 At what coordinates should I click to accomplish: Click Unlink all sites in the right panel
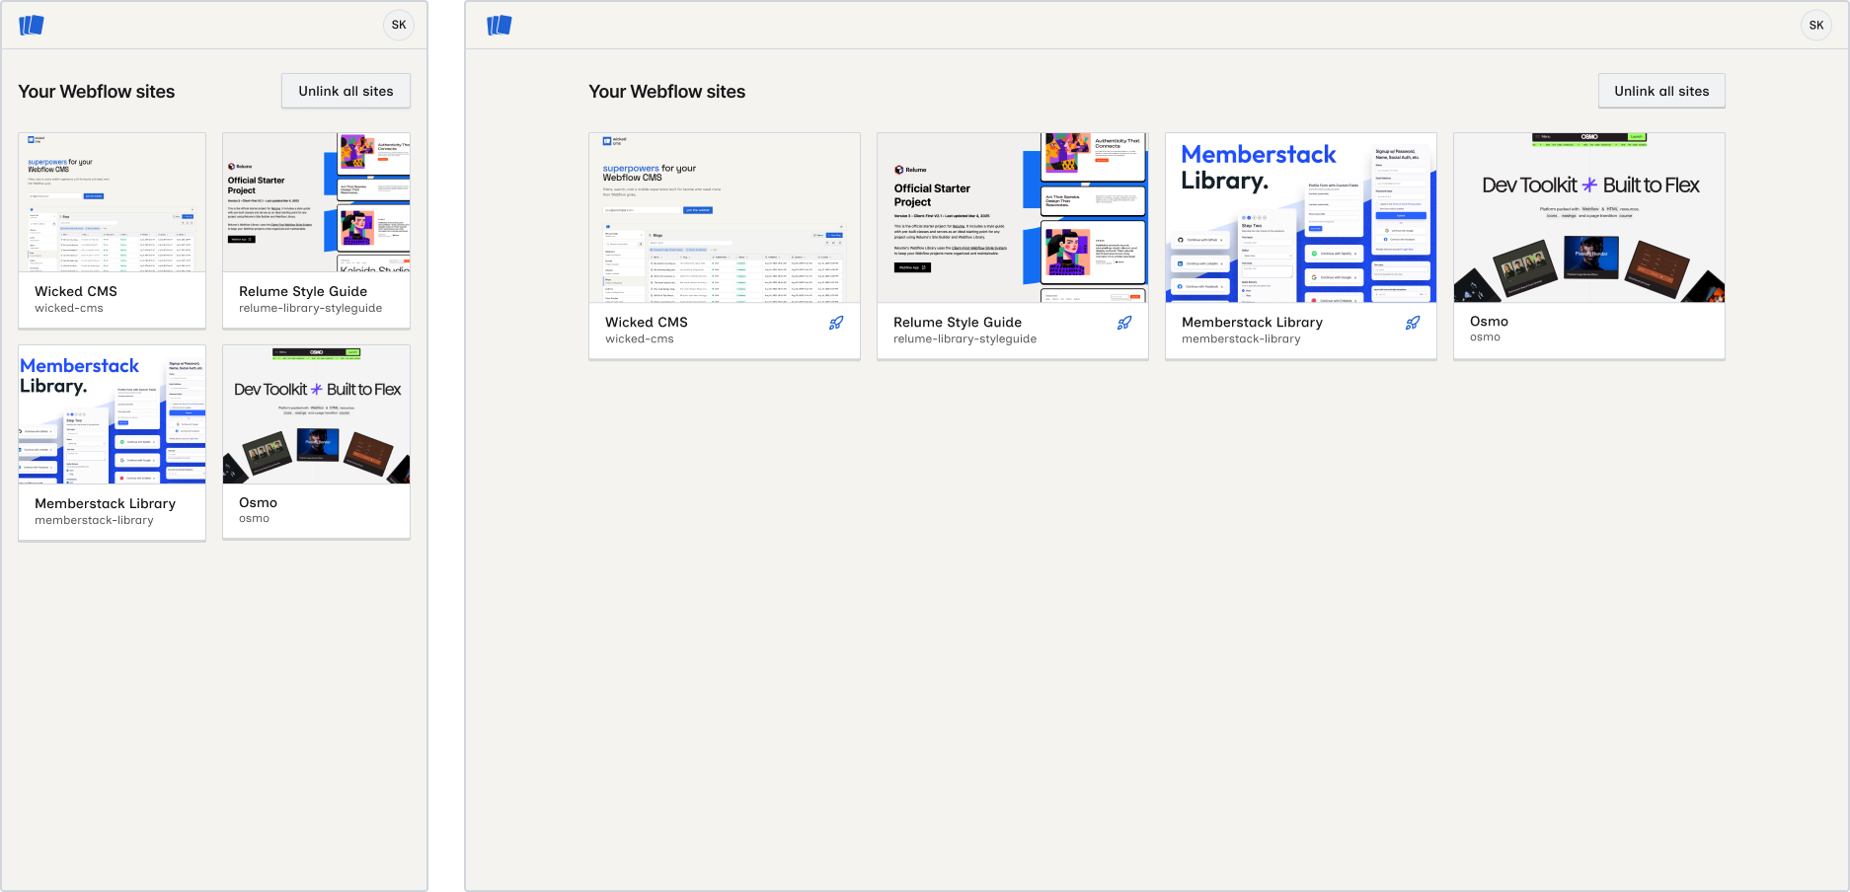tap(1661, 91)
